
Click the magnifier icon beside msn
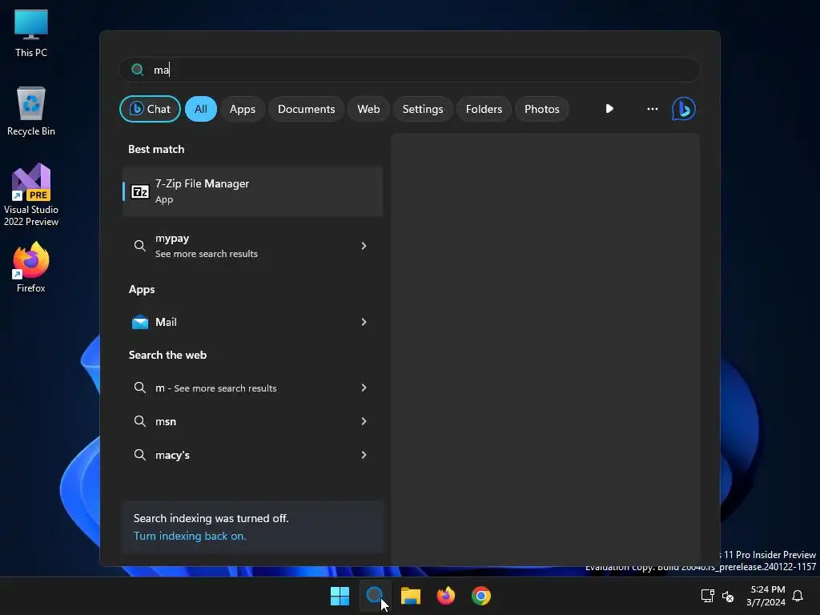139,421
